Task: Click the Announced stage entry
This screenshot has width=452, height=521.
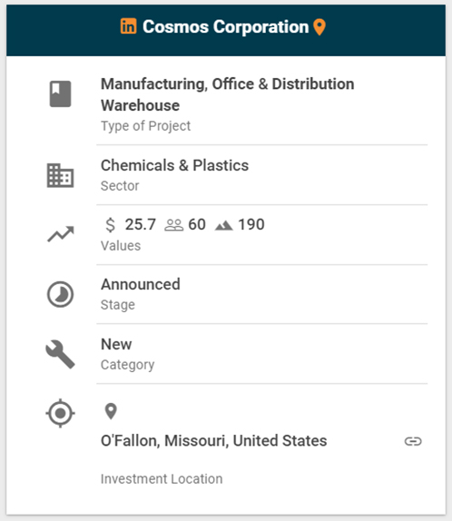Action: [141, 284]
